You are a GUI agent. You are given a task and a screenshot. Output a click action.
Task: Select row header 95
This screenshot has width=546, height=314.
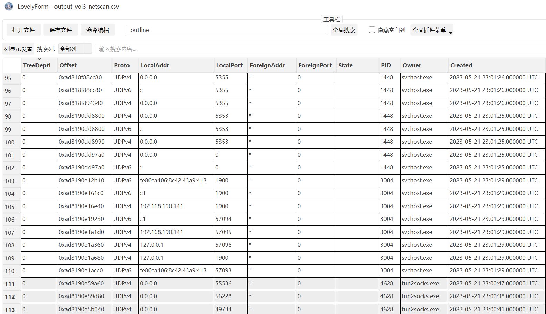coord(12,78)
